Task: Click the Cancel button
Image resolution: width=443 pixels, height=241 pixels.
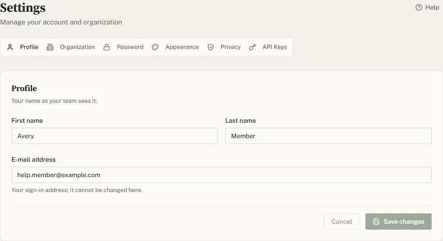Action: pyautogui.click(x=342, y=222)
